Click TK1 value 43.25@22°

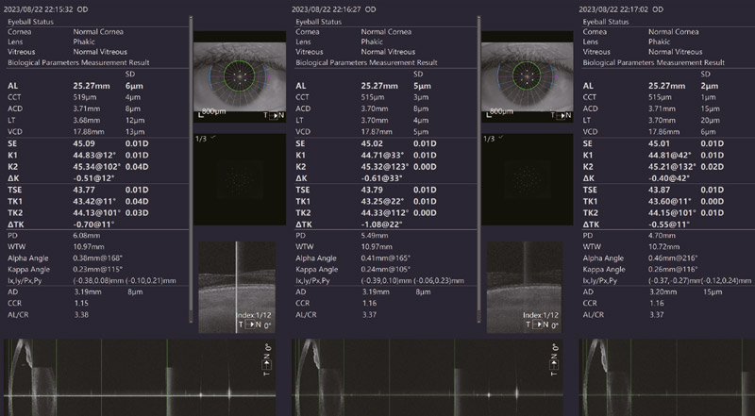click(382, 201)
